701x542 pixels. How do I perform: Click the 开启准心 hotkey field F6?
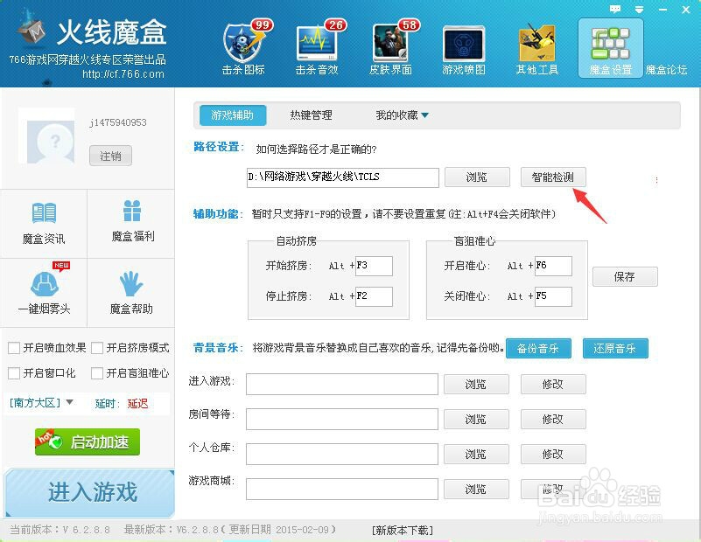553,266
